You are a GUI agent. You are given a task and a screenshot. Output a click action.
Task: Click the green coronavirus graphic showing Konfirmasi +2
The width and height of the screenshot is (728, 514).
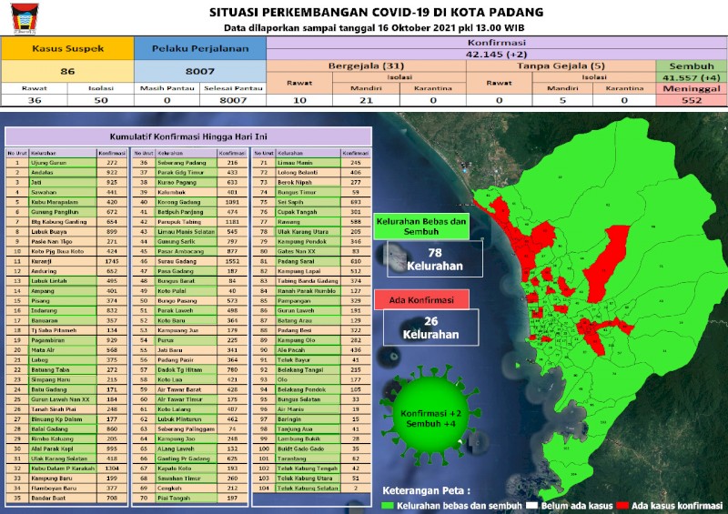click(x=430, y=415)
